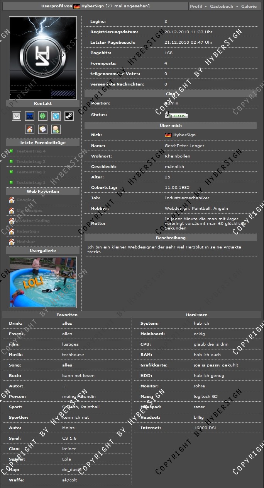Image resolution: width=264 pixels, height=488 pixels.
Task: Click the homepage house icon under Kontakt
Action: (30, 129)
